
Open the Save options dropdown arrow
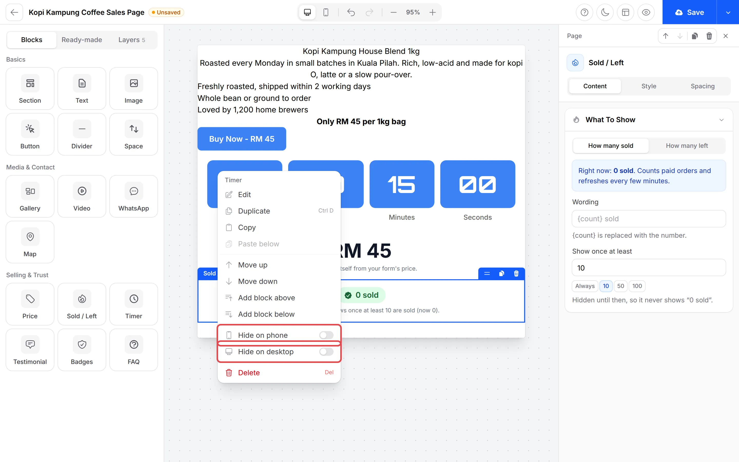coord(728,12)
